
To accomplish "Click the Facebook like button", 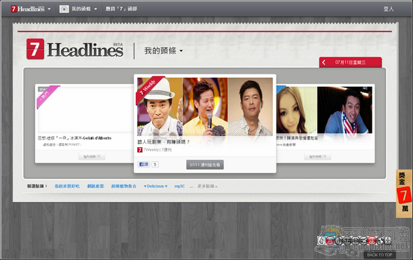I will 143,165.
